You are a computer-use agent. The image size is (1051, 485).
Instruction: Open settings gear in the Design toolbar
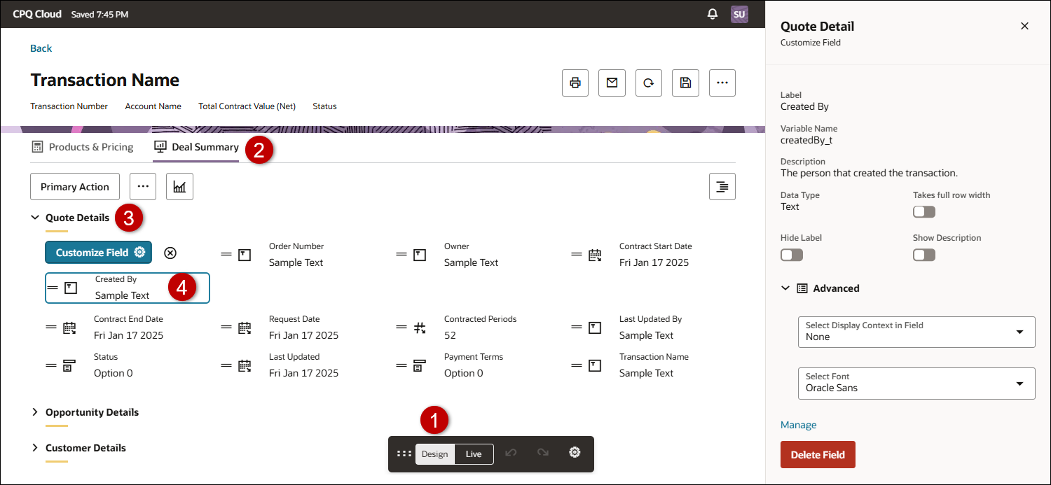[x=575, y=452]
